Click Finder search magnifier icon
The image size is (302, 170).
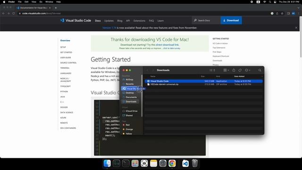(x=260, y=70)
